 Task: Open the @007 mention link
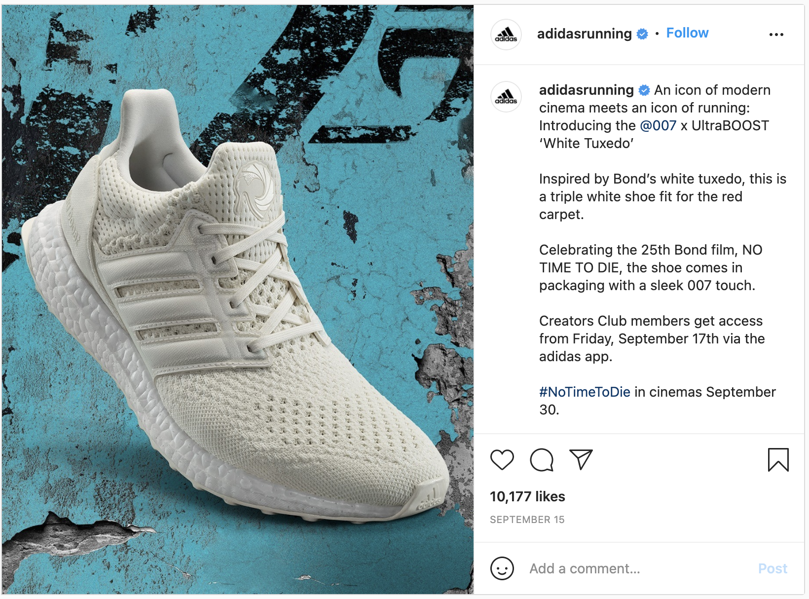click(x=658, y=125)
